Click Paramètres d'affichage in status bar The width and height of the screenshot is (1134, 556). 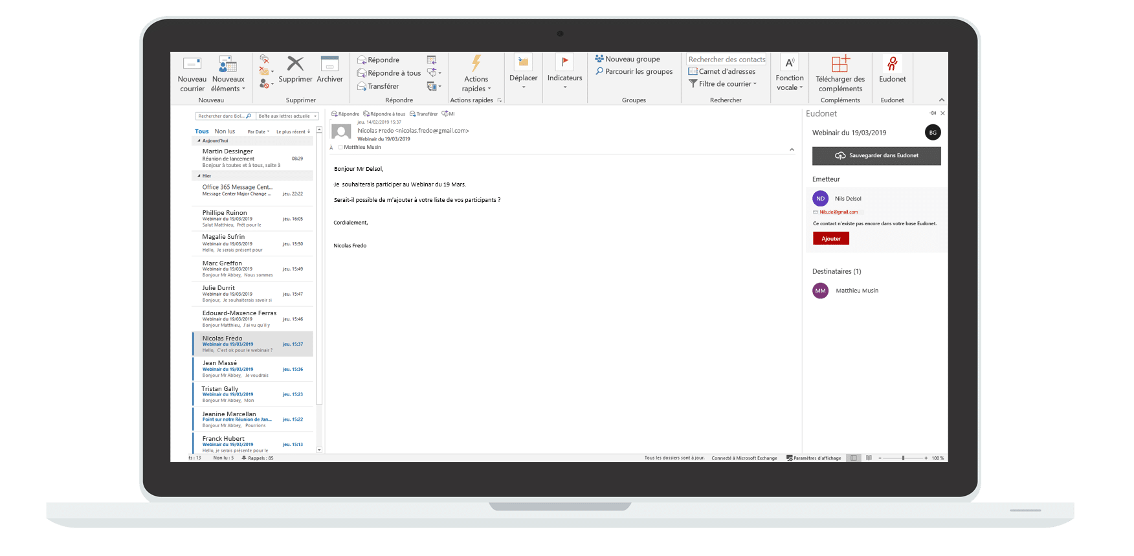[x=814, y=458]
